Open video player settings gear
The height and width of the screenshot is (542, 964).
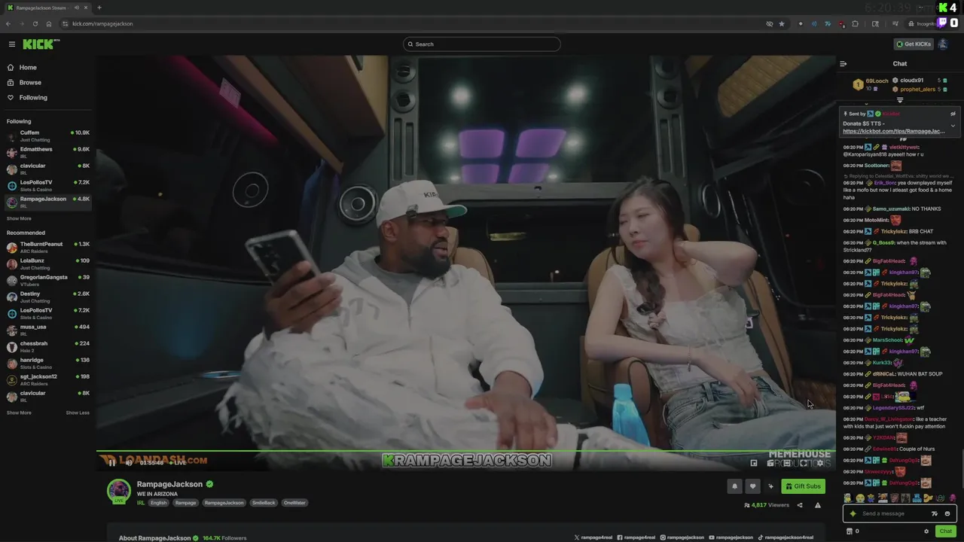pos(820,463)
